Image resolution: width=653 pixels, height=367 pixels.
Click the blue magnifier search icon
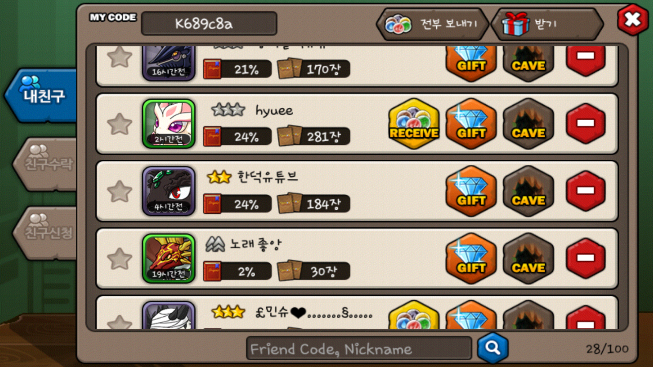point(493,348)
